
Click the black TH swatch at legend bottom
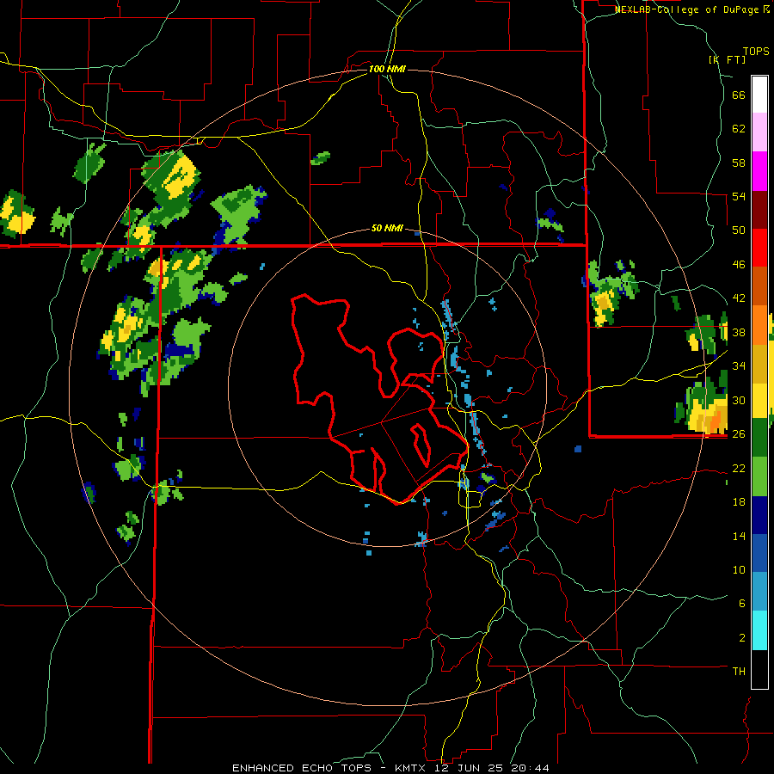[759, 669]
